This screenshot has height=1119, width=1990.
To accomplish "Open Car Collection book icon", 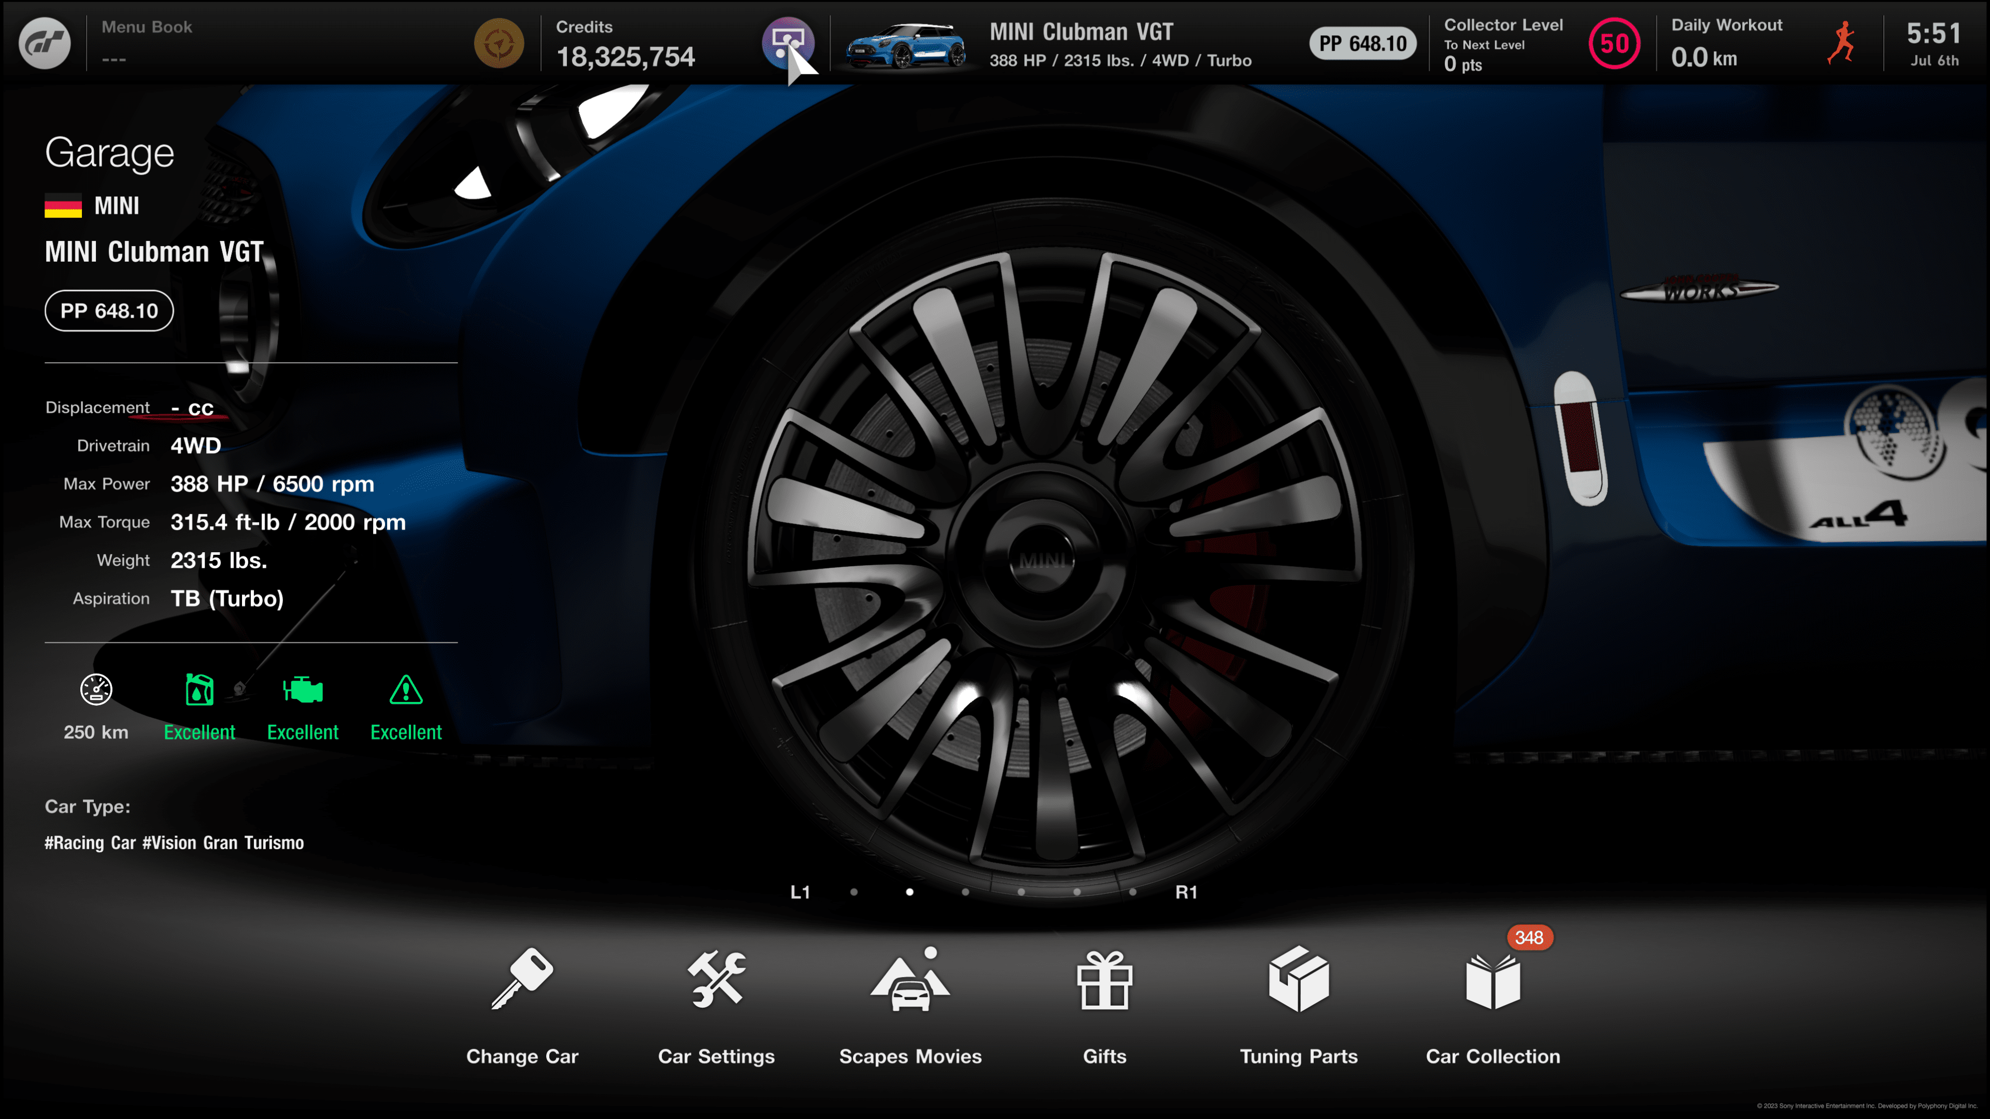I will [1492, 979].
